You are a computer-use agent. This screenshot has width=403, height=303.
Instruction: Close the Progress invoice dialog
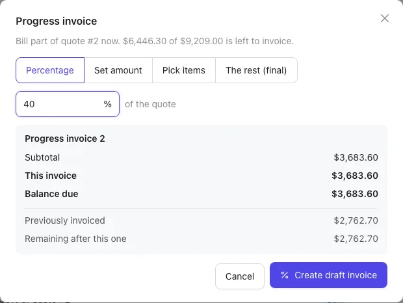coord(385,18)
